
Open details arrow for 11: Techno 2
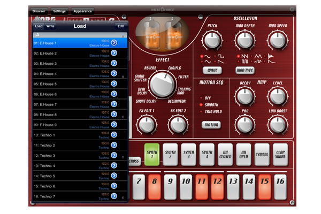tap(114, 145)
